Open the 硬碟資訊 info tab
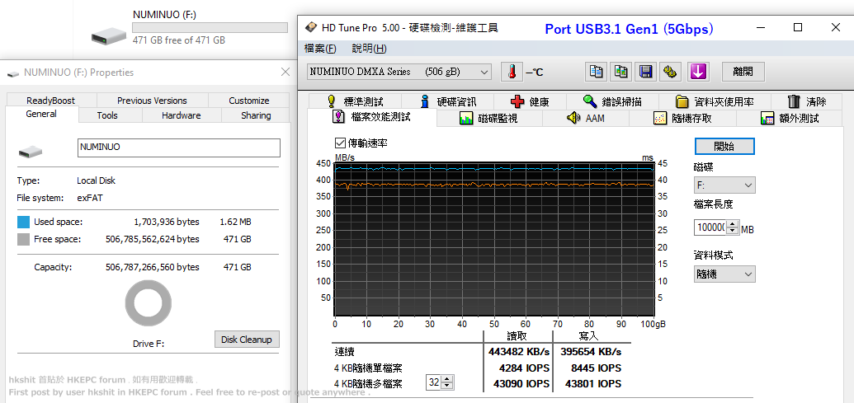The image size is (854, 403). point(449,101)
